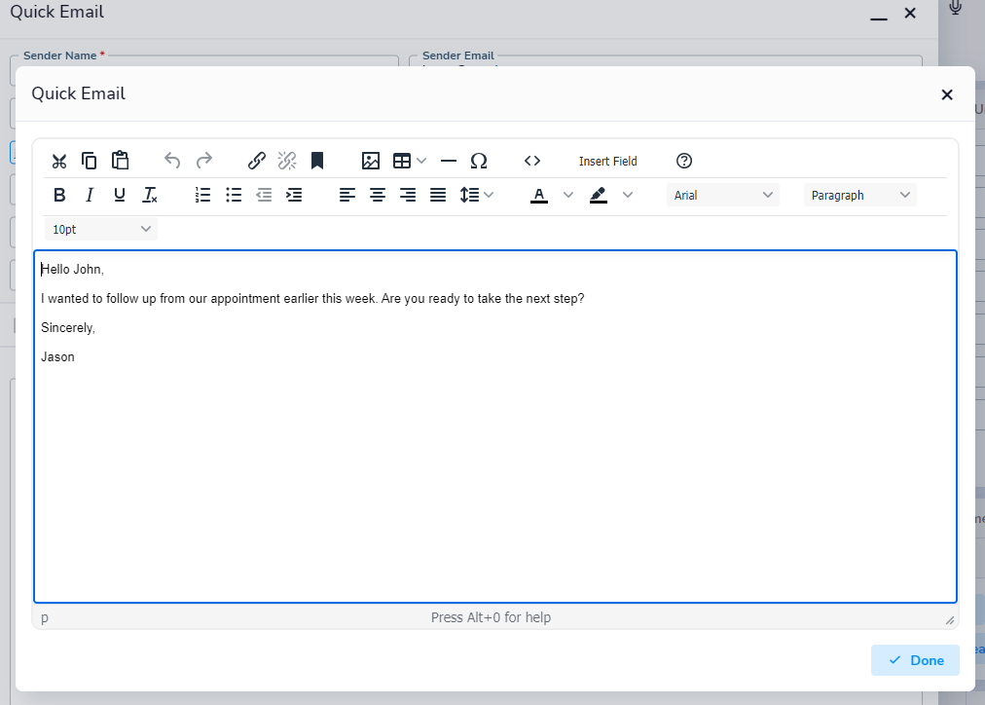Click the follow up appointment sentence

(x=312, y=299)
